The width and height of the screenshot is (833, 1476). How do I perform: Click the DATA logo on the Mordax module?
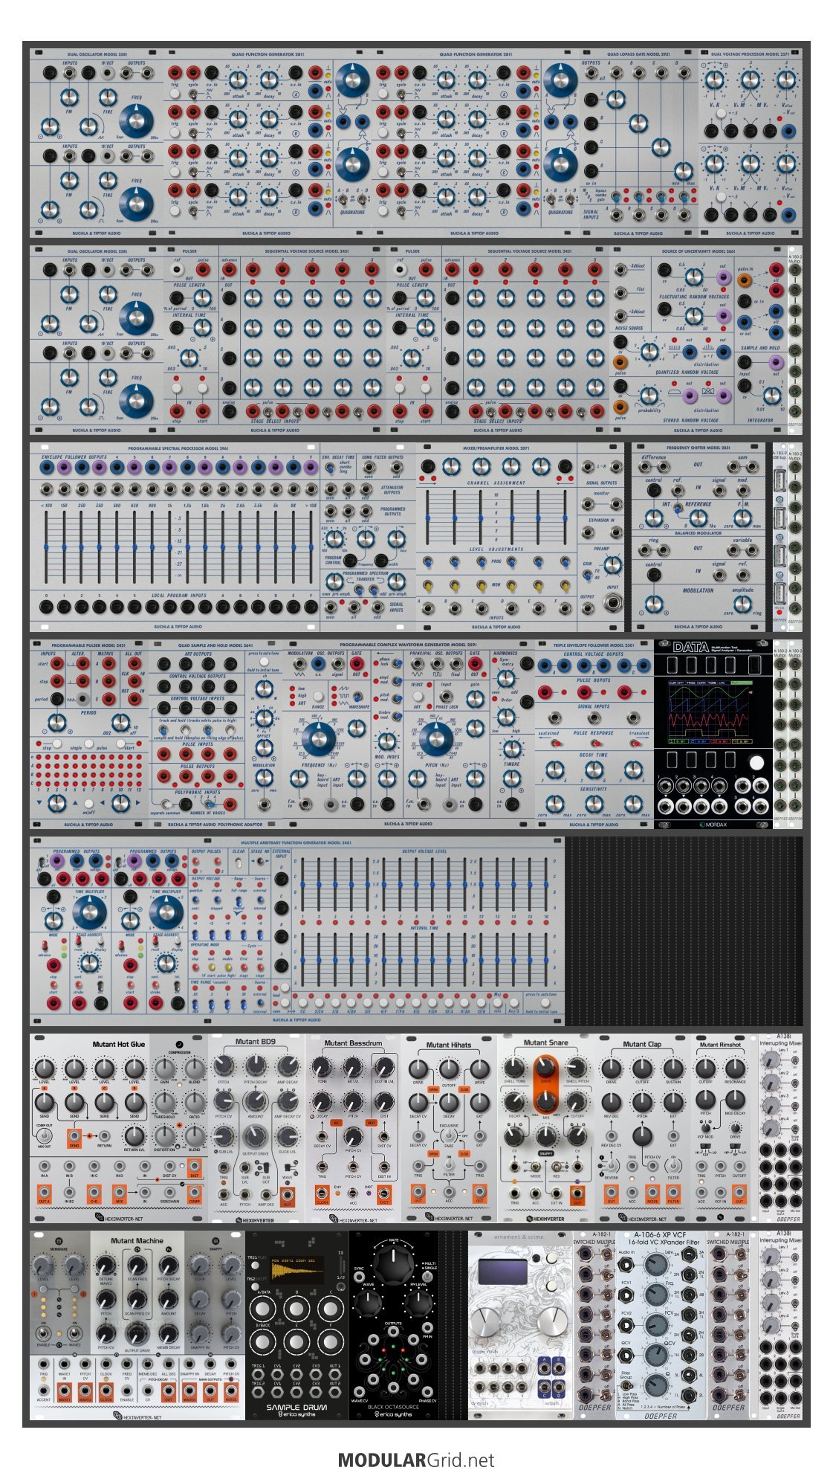point(690,647)
